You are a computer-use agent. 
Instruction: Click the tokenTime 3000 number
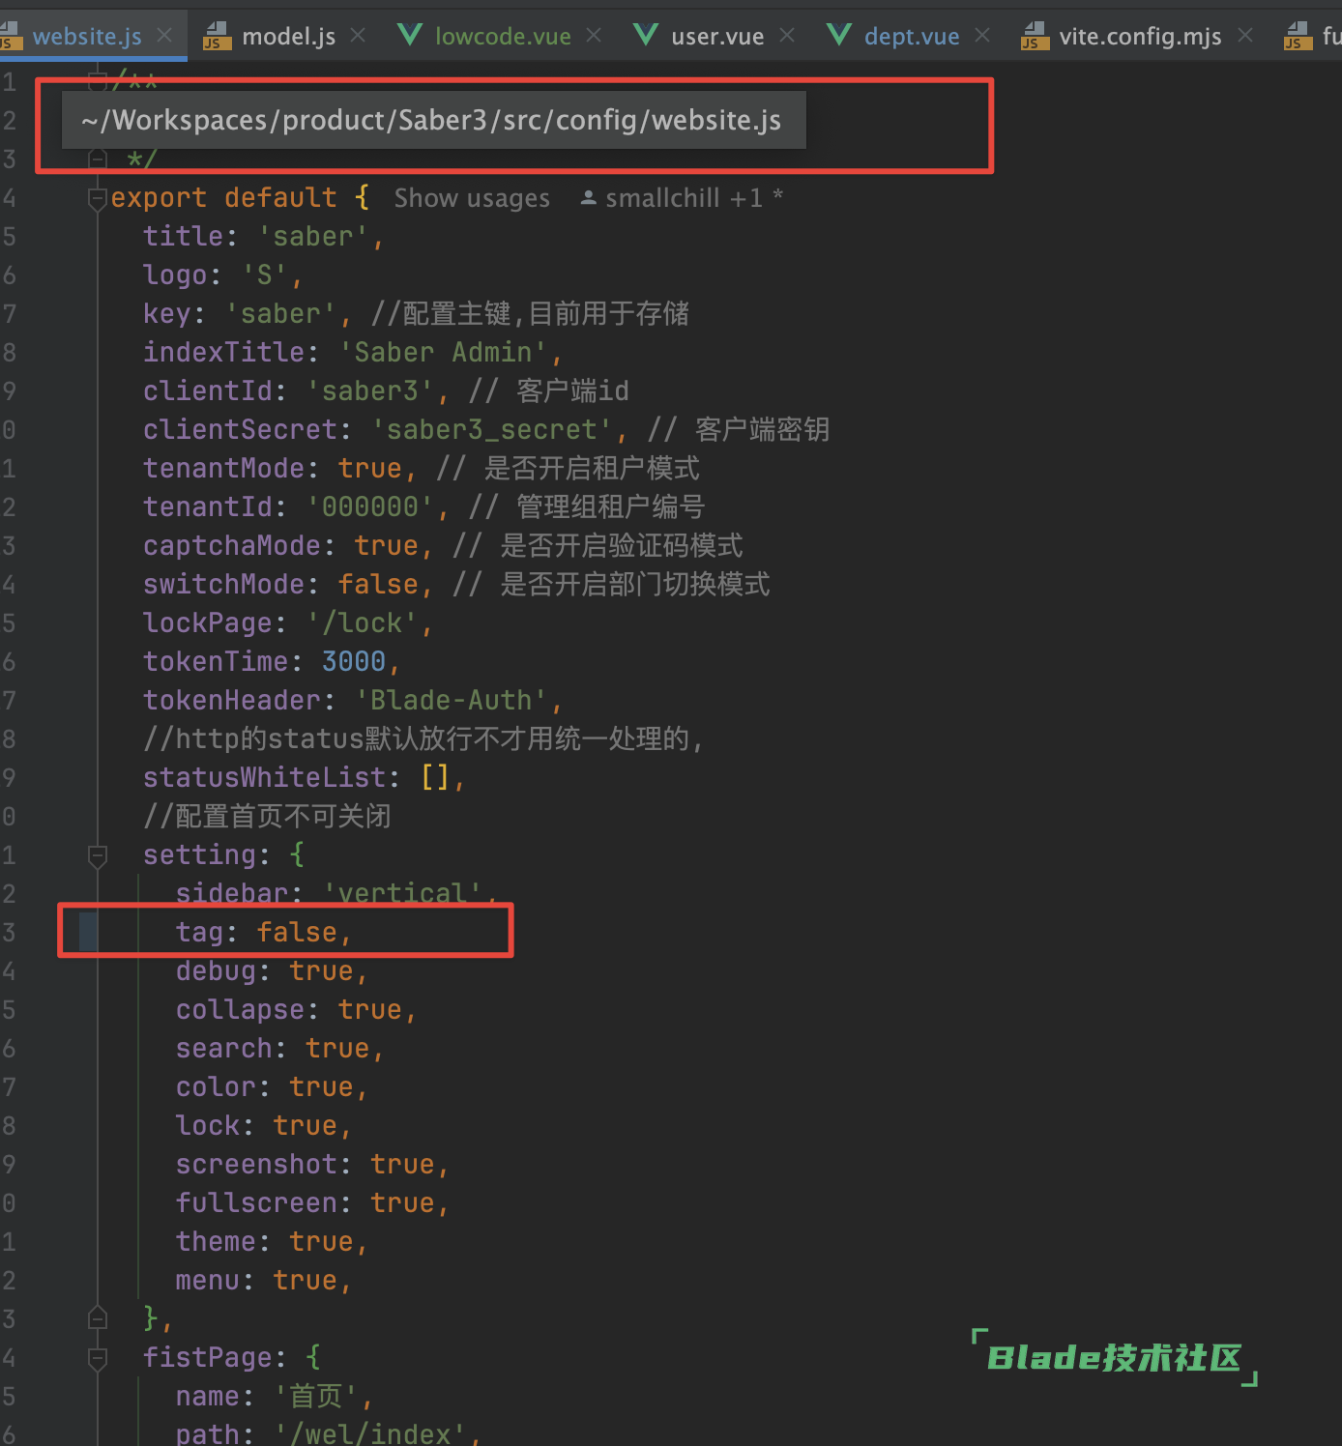click(x=354, y=662)
